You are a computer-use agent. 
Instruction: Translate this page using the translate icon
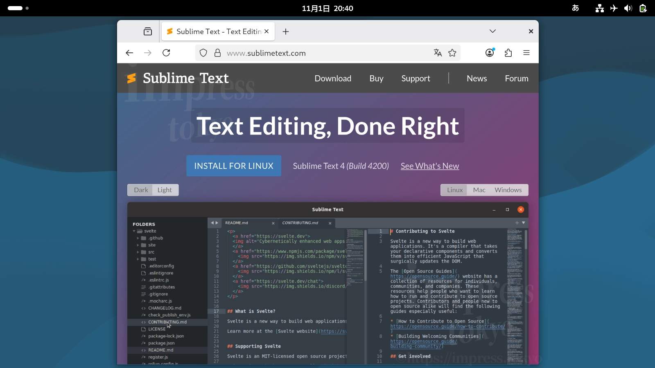438,53
